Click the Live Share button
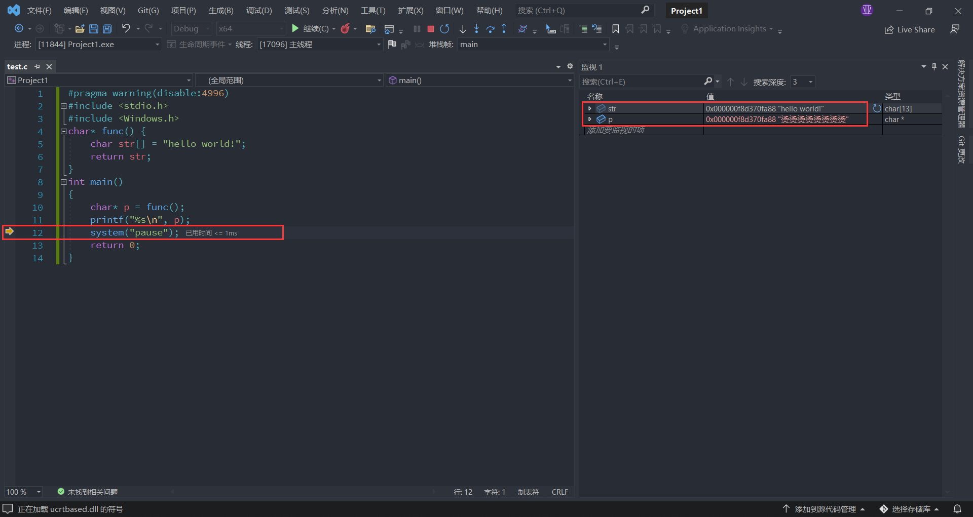The image size is (973, 517). [910, 29]
